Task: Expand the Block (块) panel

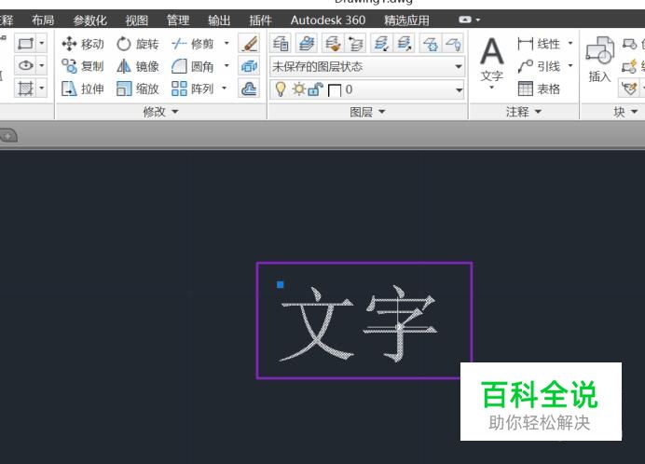Action: [625, 112]
